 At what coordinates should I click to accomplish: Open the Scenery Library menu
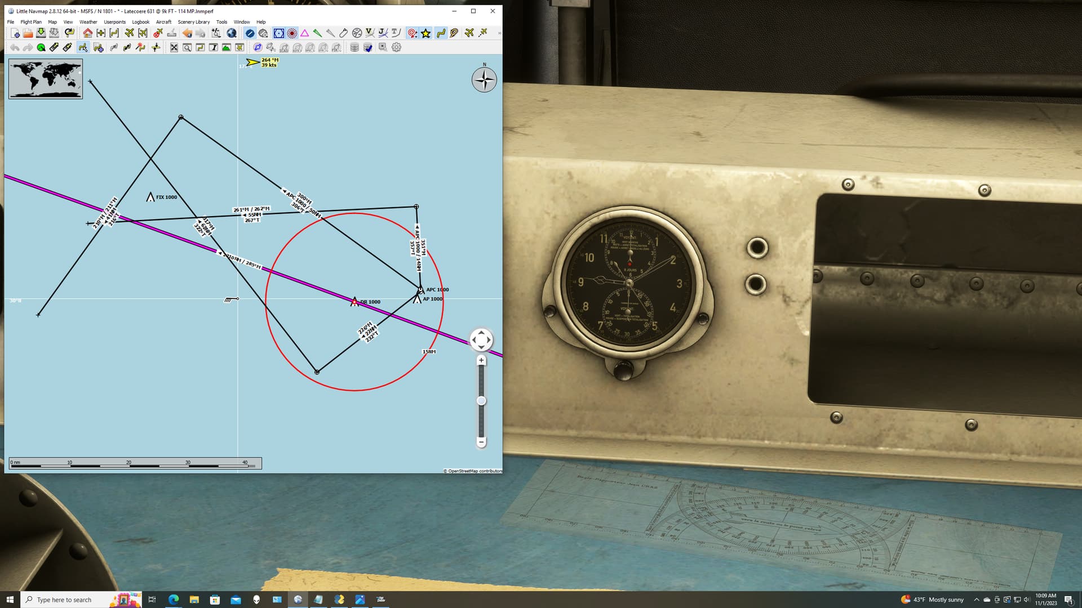193,22
